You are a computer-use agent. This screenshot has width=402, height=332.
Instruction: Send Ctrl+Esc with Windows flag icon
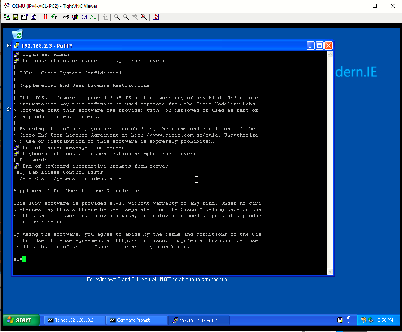tap(75, 17)
